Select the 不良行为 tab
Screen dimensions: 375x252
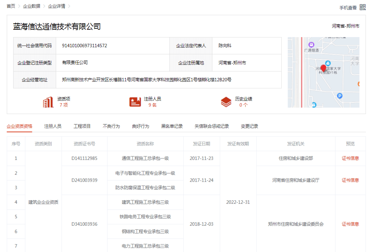click(x=111, y=126)
